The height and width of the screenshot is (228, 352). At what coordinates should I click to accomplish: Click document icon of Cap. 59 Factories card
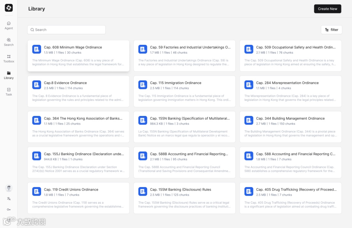[142, 49]
